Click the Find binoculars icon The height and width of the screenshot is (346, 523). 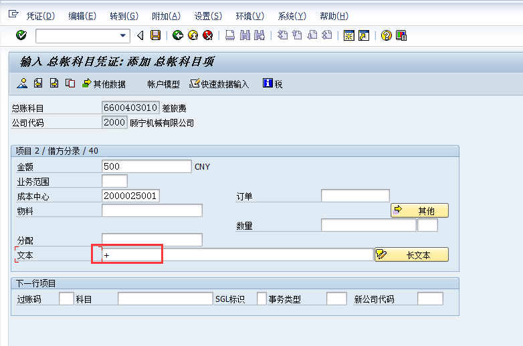pos(245,35)
